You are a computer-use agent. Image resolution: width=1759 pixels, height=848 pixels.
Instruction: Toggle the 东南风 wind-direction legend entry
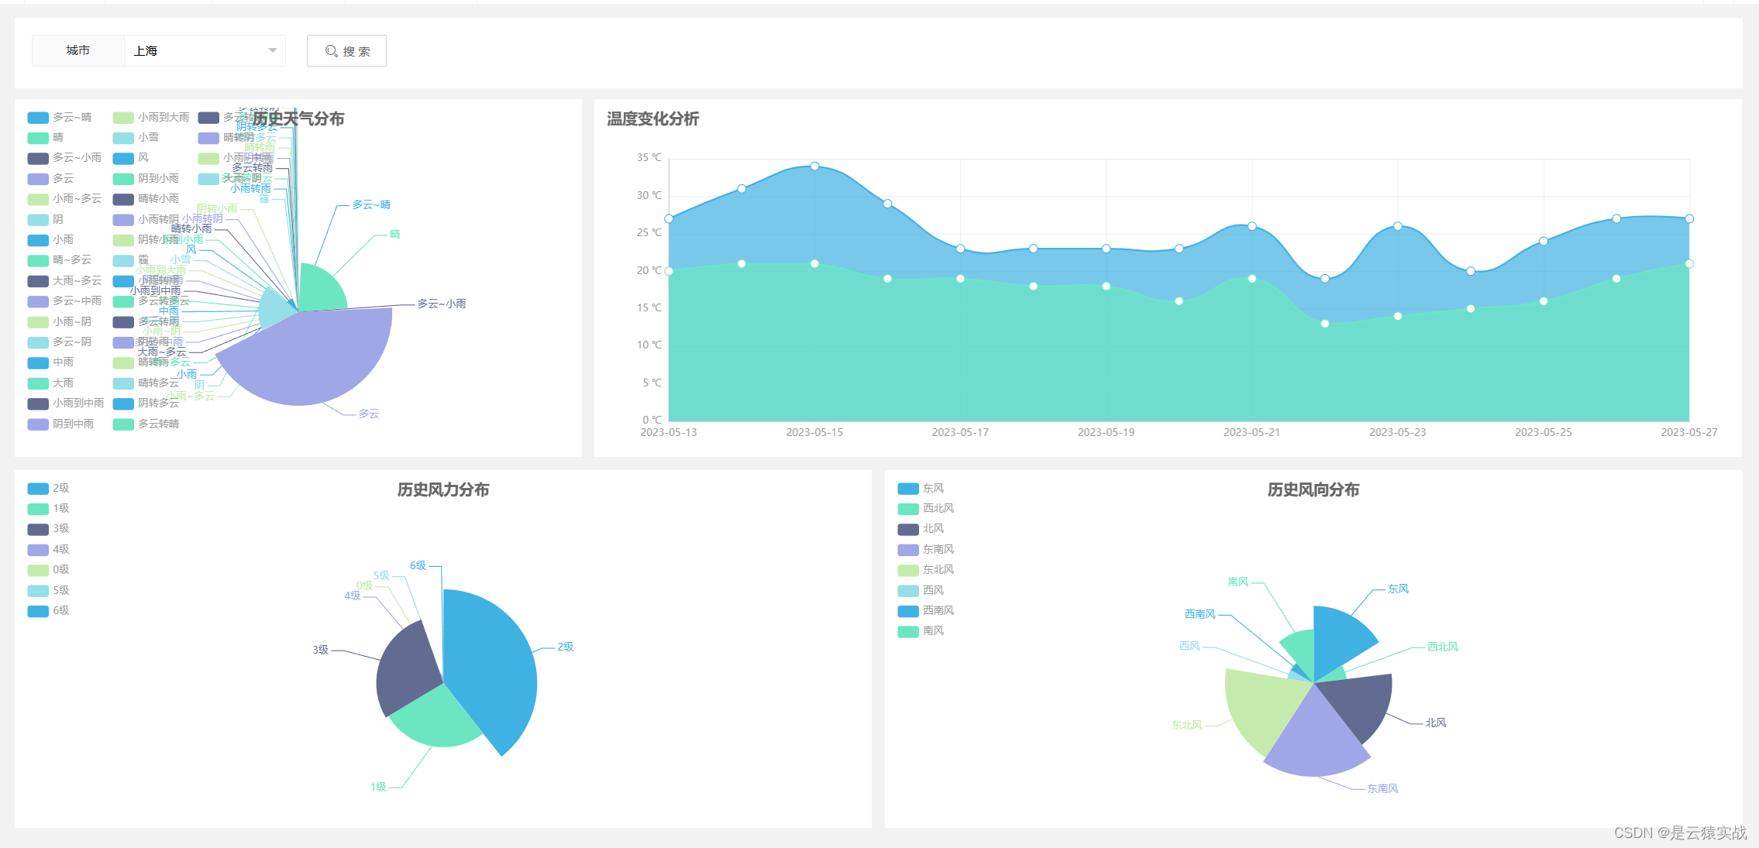tap(926, 549)
